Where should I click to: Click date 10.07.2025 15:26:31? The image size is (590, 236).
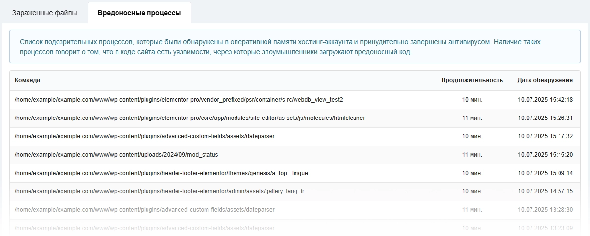coord(545,118)
